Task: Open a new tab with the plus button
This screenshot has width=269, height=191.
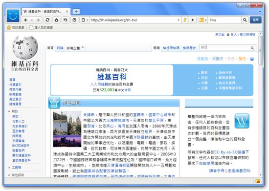Action: point(76,11)
